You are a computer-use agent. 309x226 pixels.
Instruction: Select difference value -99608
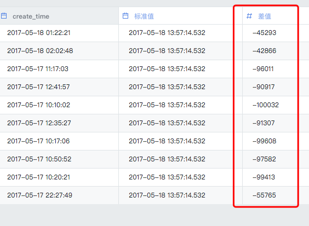tap(265, 141)
